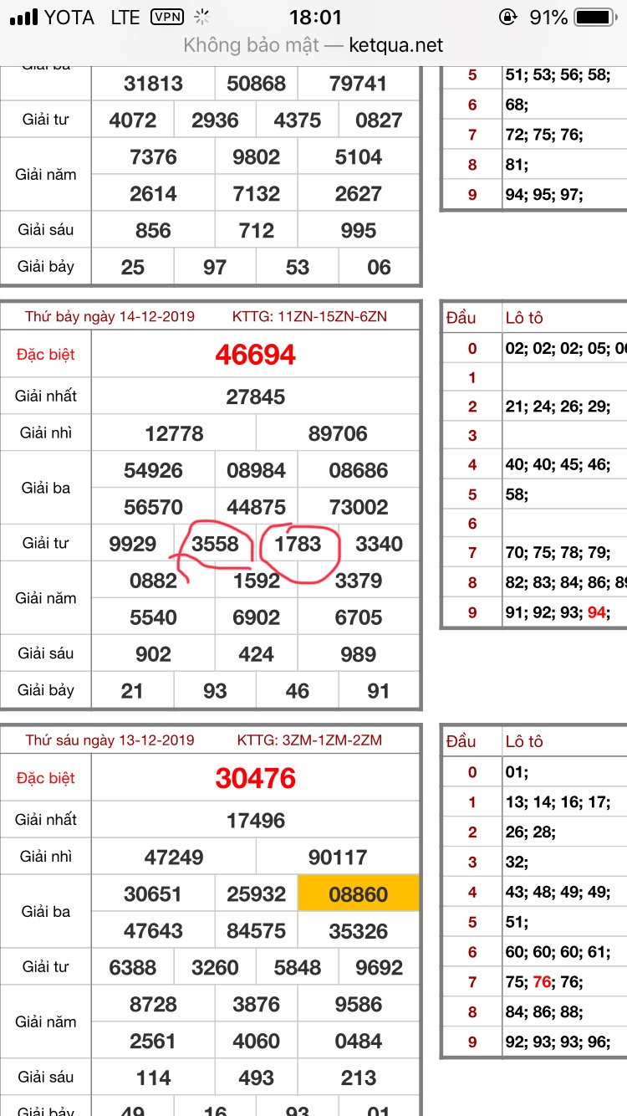The height and width of the screenshot is (1116, 627).
Task: Tap the lô tô row "43; 48; 49; 49;"
Action: pyautogui.click(x=558, y=892)
